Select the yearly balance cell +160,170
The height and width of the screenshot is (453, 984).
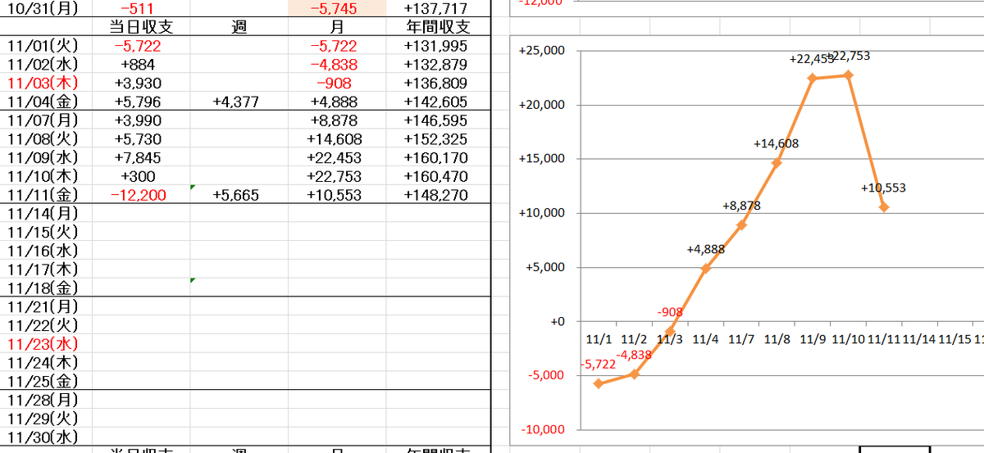coord(438,157)
